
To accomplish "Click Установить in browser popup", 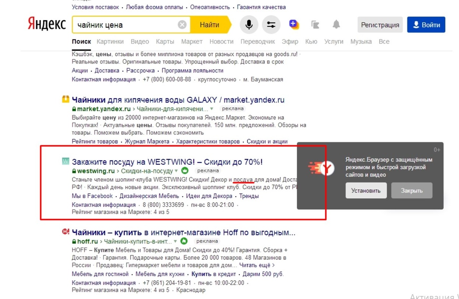I will click(x=366, y=190).
